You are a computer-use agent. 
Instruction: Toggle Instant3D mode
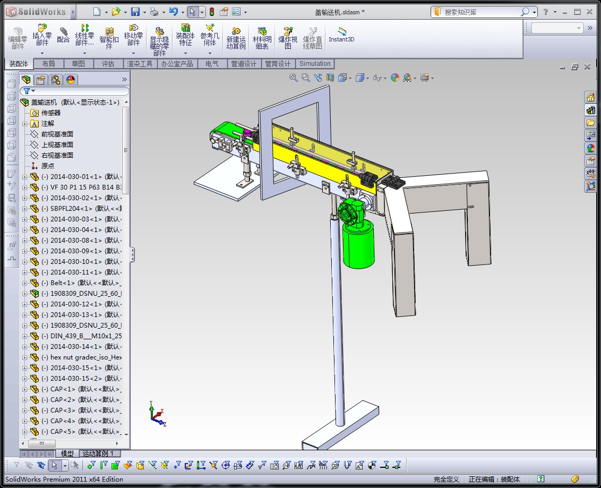point(341,35)
